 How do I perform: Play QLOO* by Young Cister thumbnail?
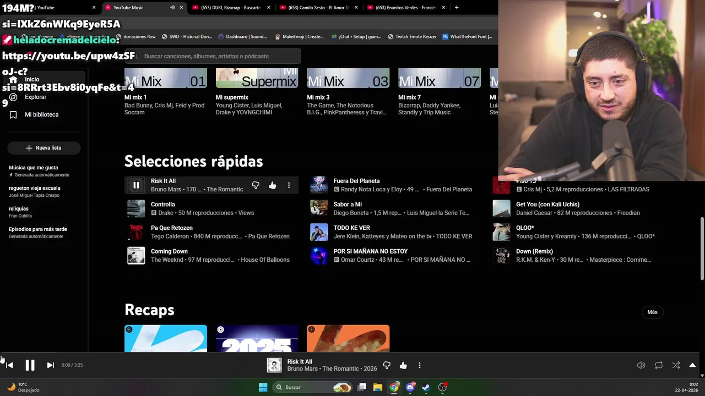501,232
